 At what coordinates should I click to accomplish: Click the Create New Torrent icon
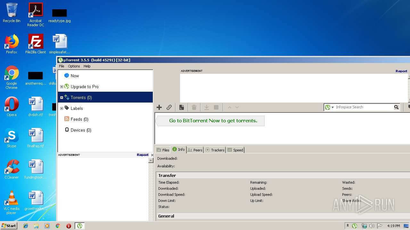coord(182,107)
